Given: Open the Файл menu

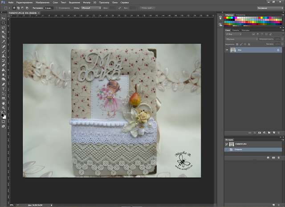Looking at the screenshot, I should tap(11, 3).
